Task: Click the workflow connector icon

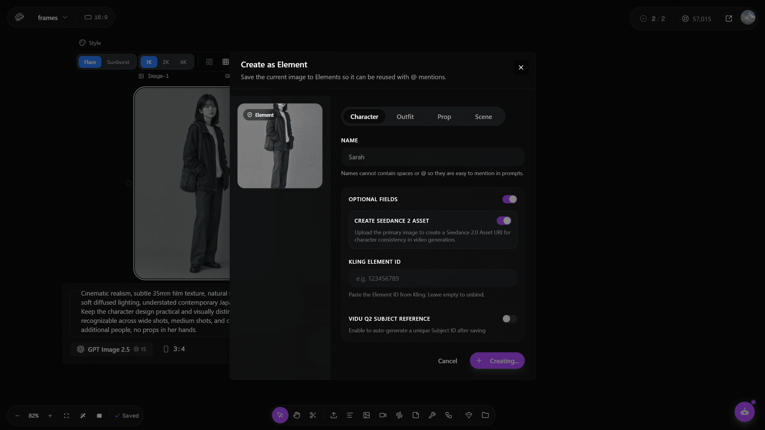Action: coord(448,415)
